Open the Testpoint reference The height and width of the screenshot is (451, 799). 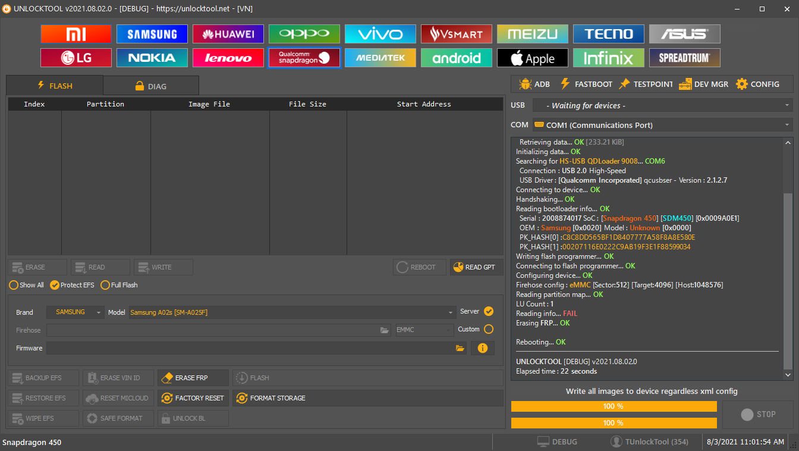(646, 84)
